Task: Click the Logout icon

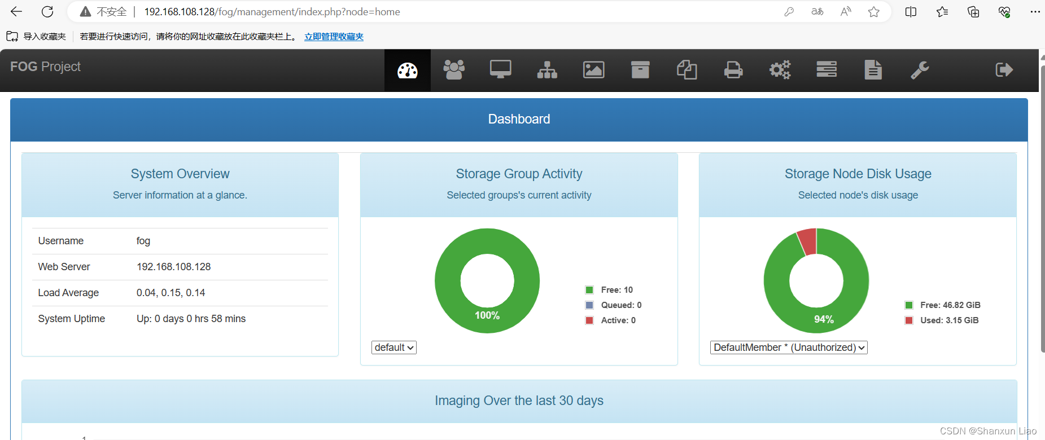Action: coord(1004,70)
